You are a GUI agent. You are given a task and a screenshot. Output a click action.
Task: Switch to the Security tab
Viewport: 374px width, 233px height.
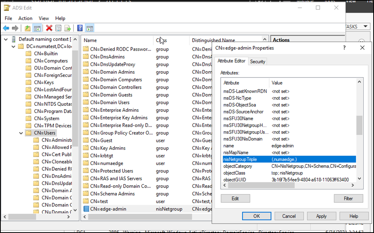257,61
